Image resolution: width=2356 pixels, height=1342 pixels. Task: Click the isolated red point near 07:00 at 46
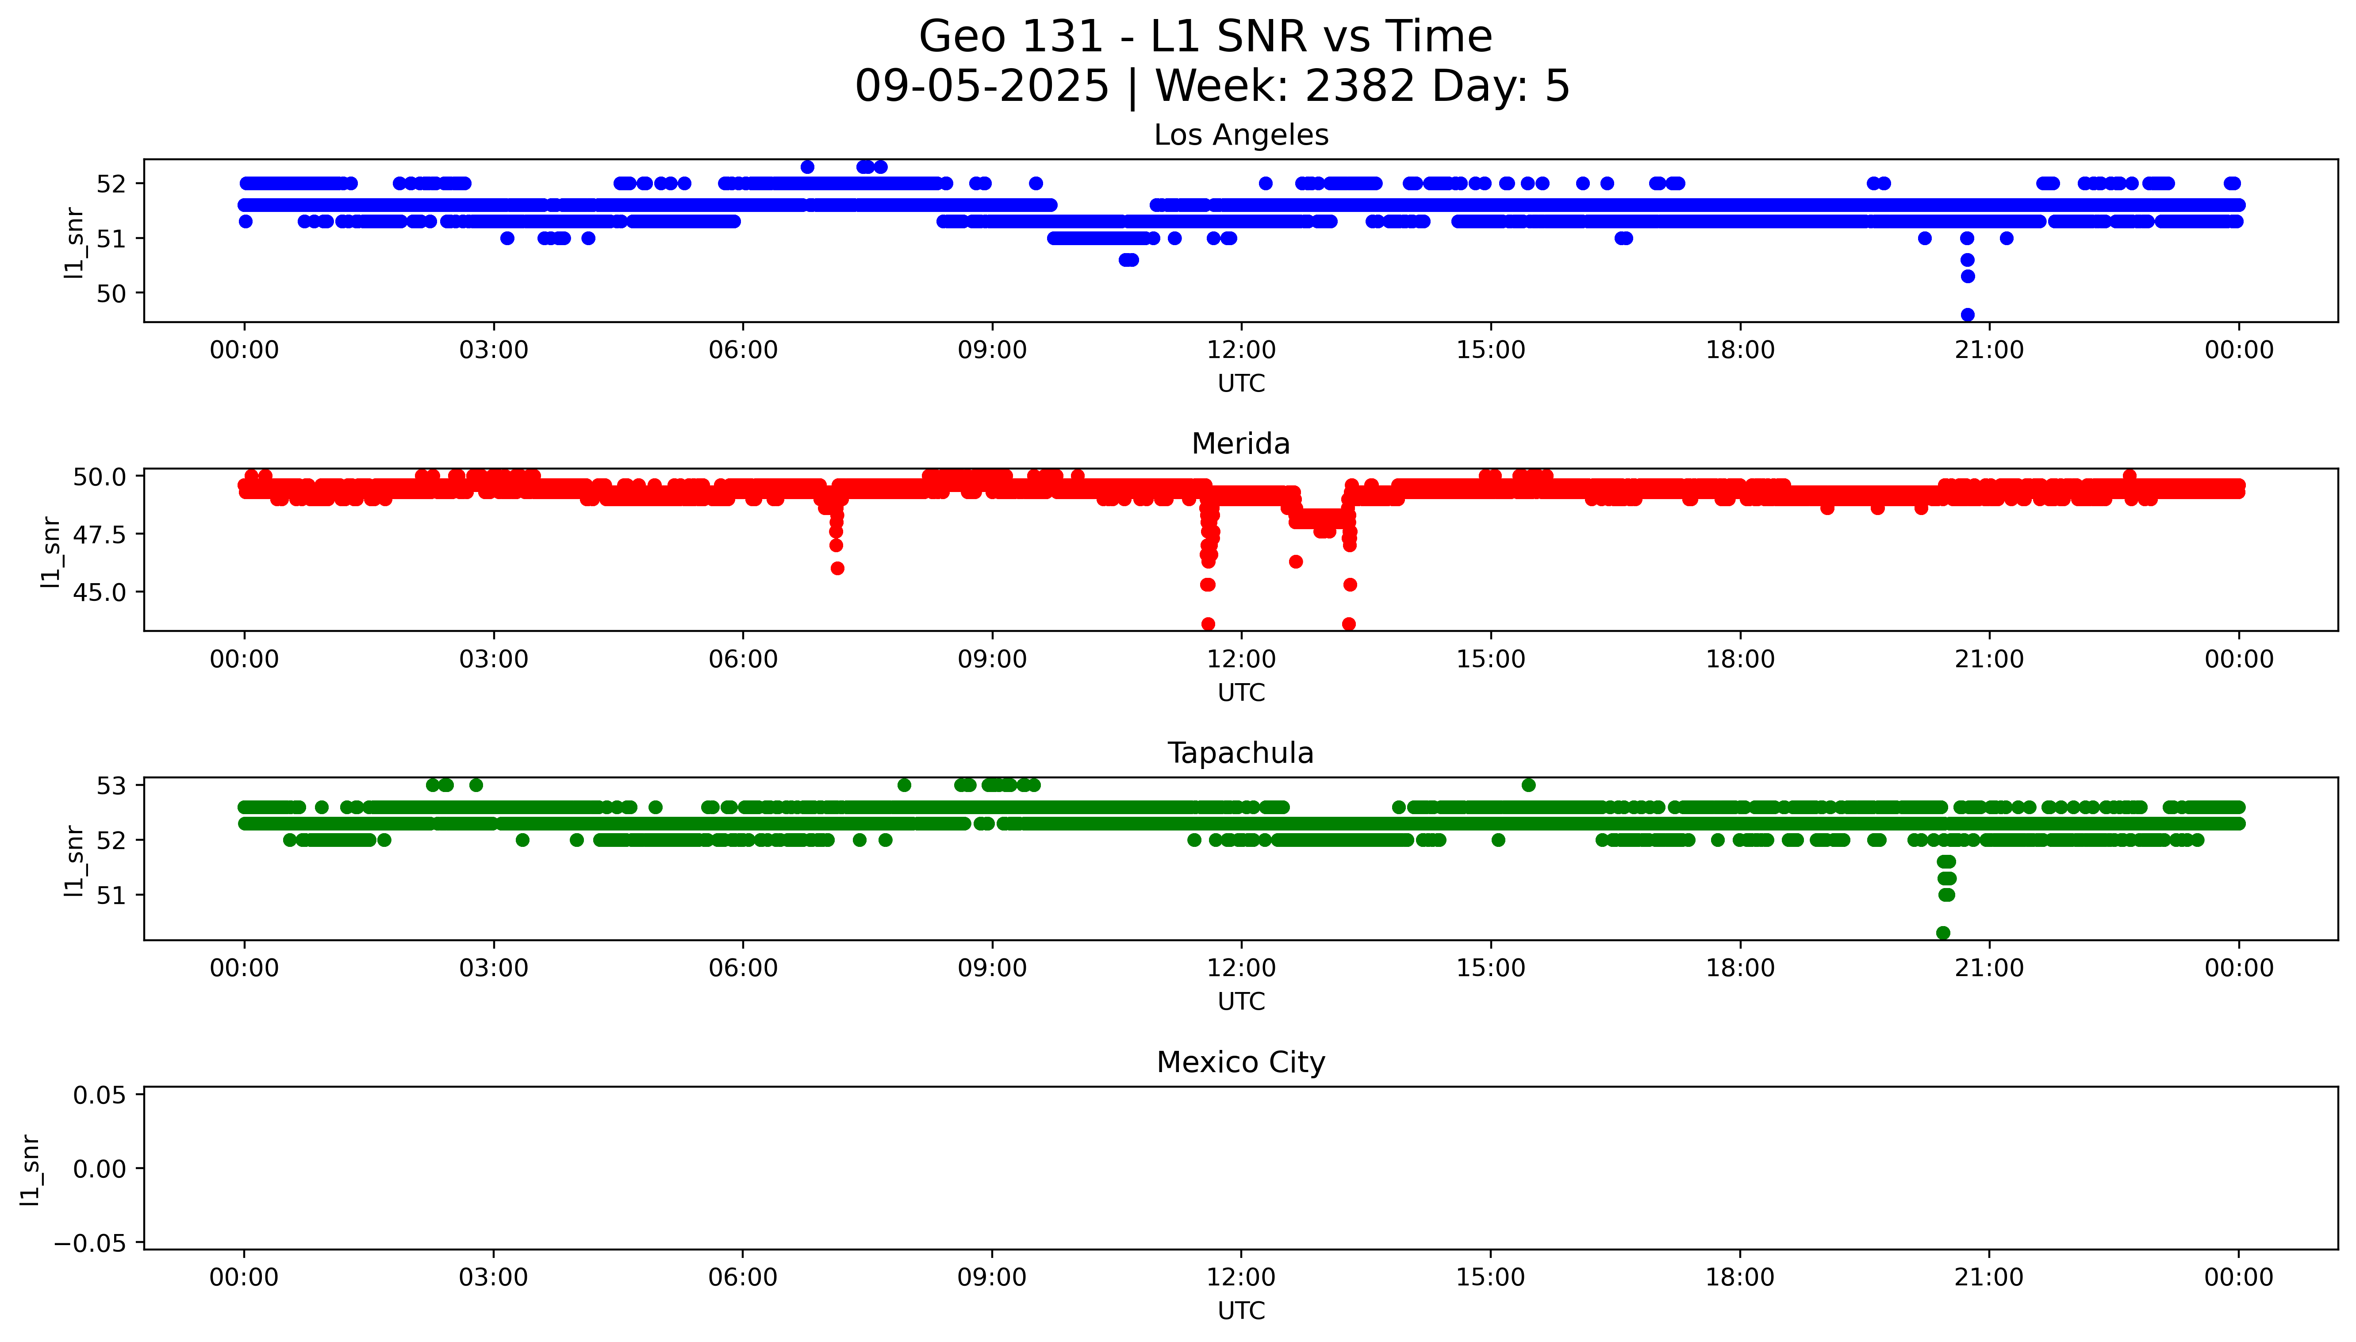(x=837, y=569)
